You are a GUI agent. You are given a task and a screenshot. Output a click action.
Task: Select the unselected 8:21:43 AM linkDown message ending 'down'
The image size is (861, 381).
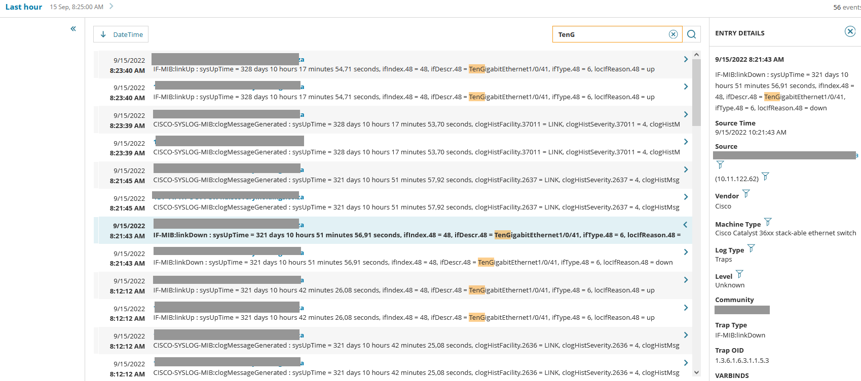(413, 262)
